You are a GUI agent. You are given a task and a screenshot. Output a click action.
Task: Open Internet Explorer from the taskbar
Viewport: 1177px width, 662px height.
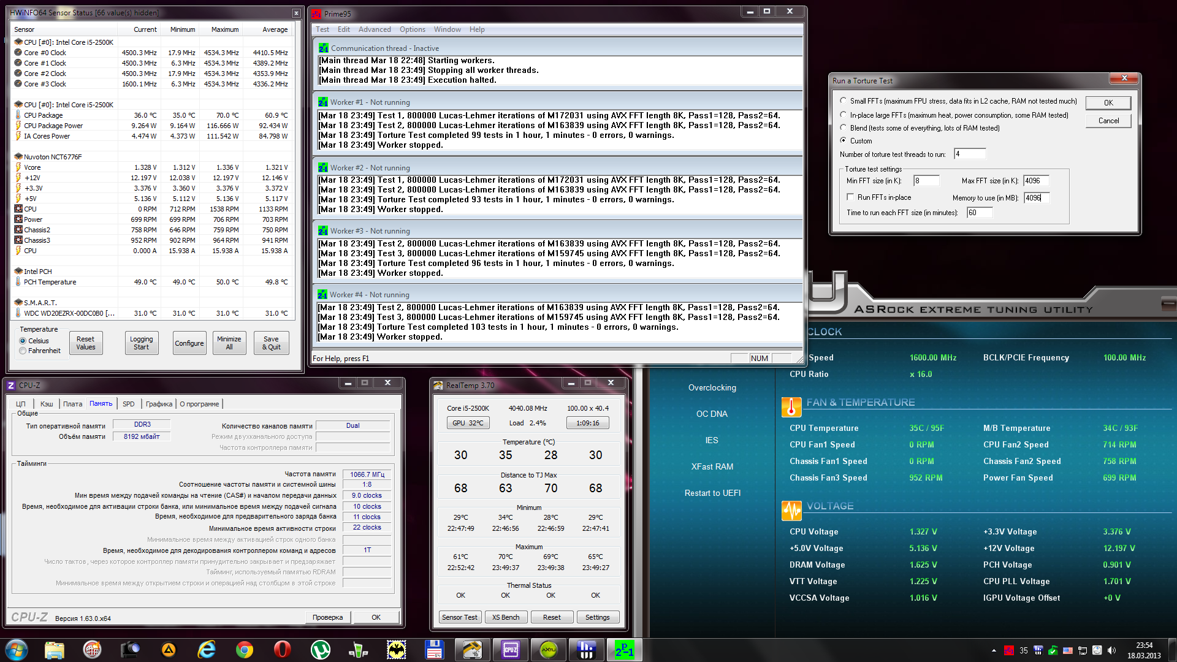click(x=207, y=650)
